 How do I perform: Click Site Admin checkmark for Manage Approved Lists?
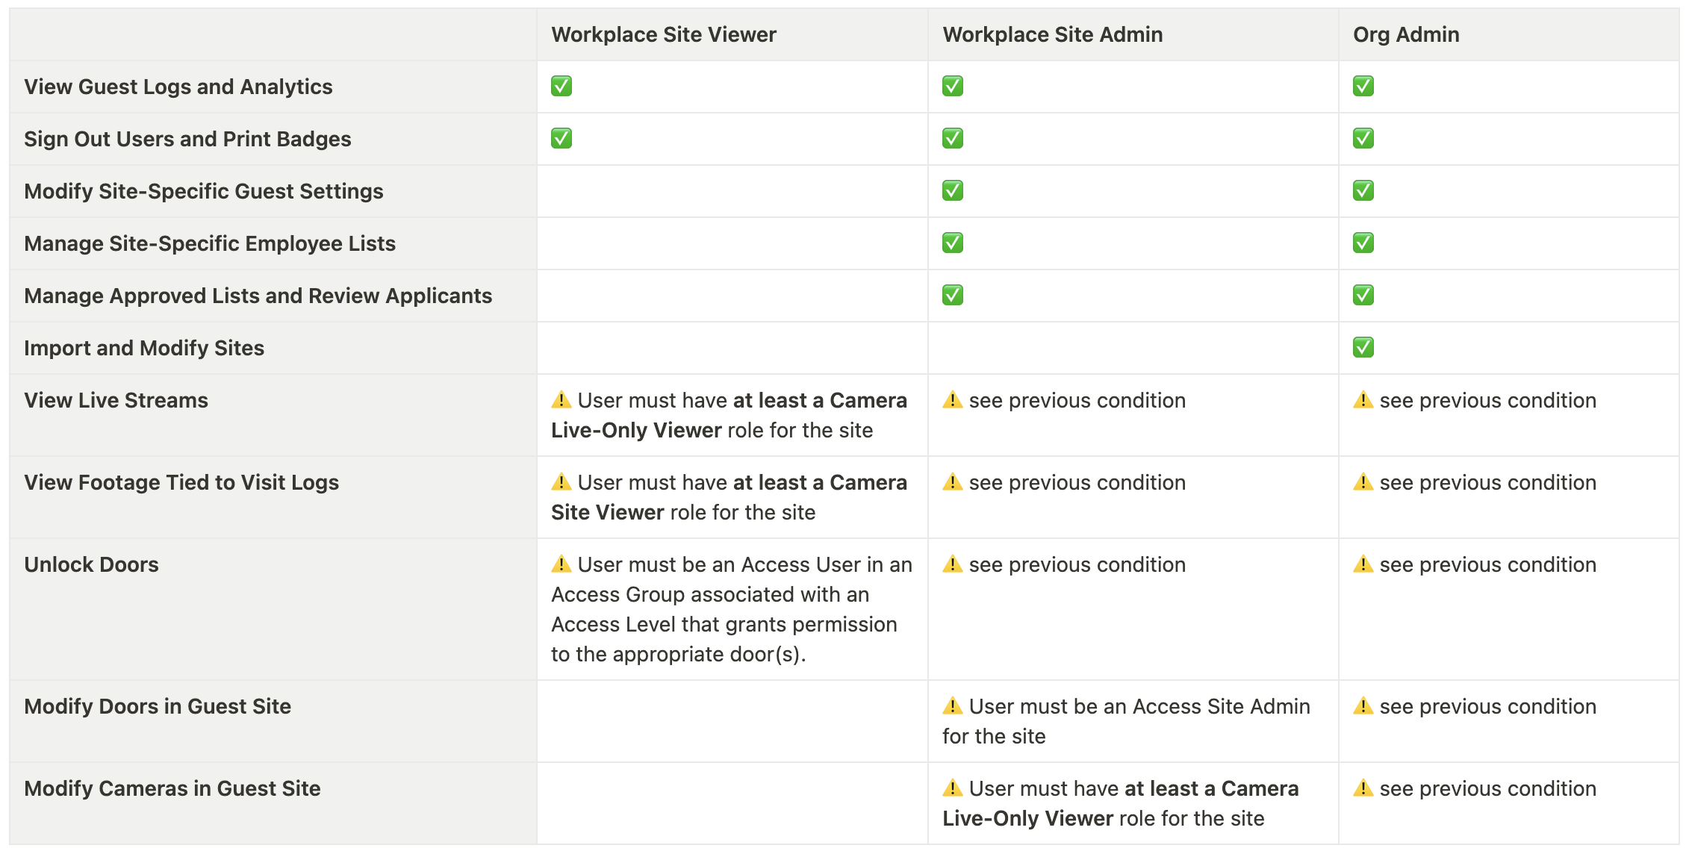click(x=953, y=296)
